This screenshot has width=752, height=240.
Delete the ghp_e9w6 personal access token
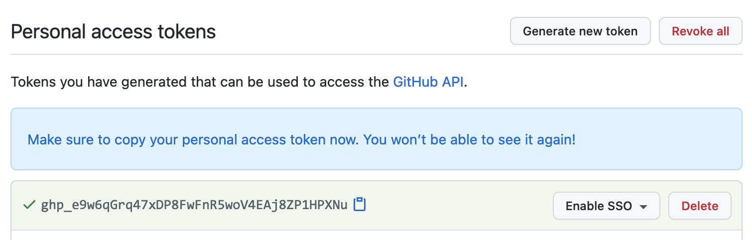[699, 206]
